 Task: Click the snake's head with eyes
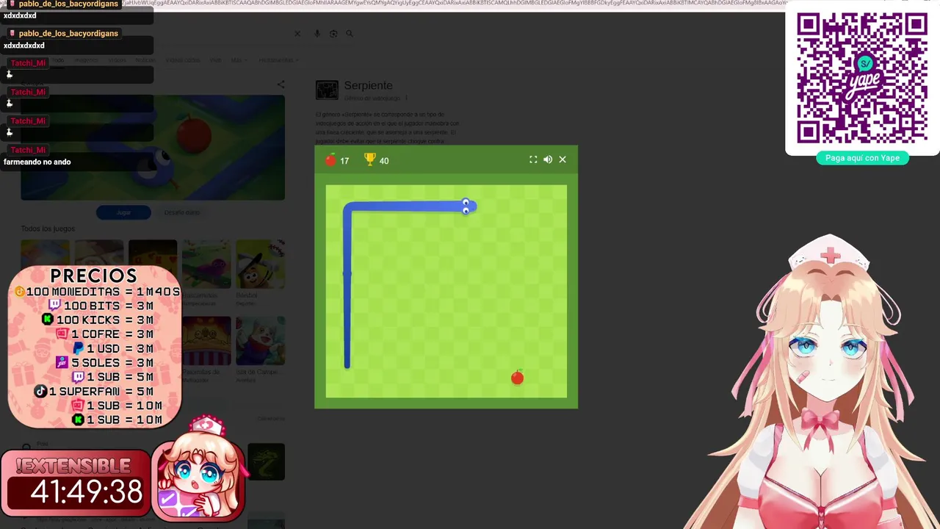(x=467, y=207)
